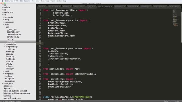The width and height of the screenshot is (182, 102).
Task: Open the Project menu
Action: coord(53,1)
